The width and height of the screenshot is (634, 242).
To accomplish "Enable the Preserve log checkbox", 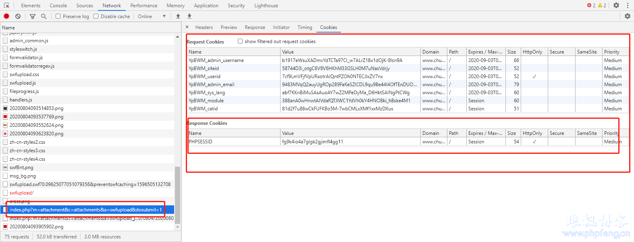I will point(58,17).
